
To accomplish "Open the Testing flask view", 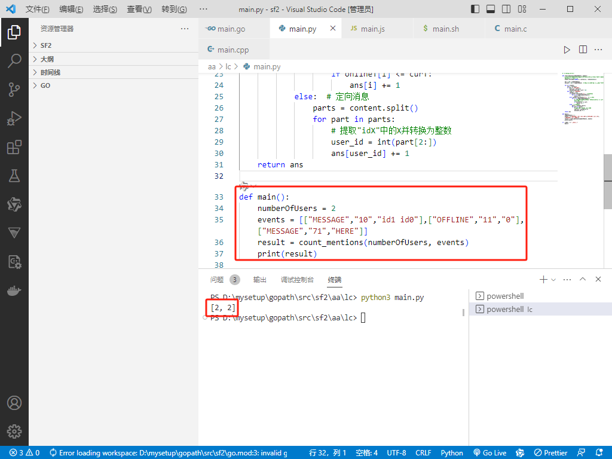I will 14,176.
